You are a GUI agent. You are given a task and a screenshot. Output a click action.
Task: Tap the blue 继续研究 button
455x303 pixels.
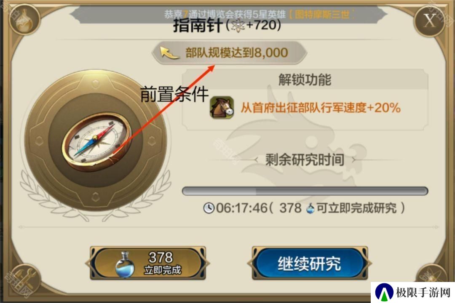click(310, 263)
